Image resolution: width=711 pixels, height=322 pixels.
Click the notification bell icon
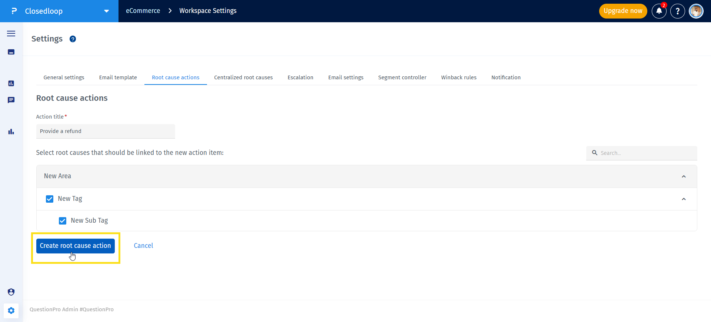click(659, 11)
